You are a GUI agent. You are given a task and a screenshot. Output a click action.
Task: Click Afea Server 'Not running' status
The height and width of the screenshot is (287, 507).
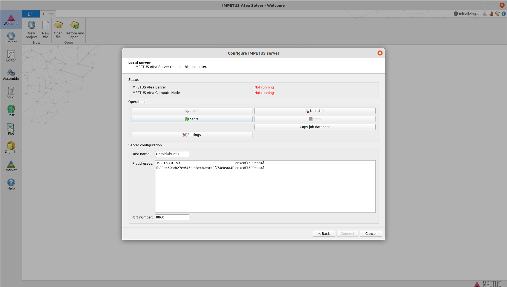pos(264,87)
